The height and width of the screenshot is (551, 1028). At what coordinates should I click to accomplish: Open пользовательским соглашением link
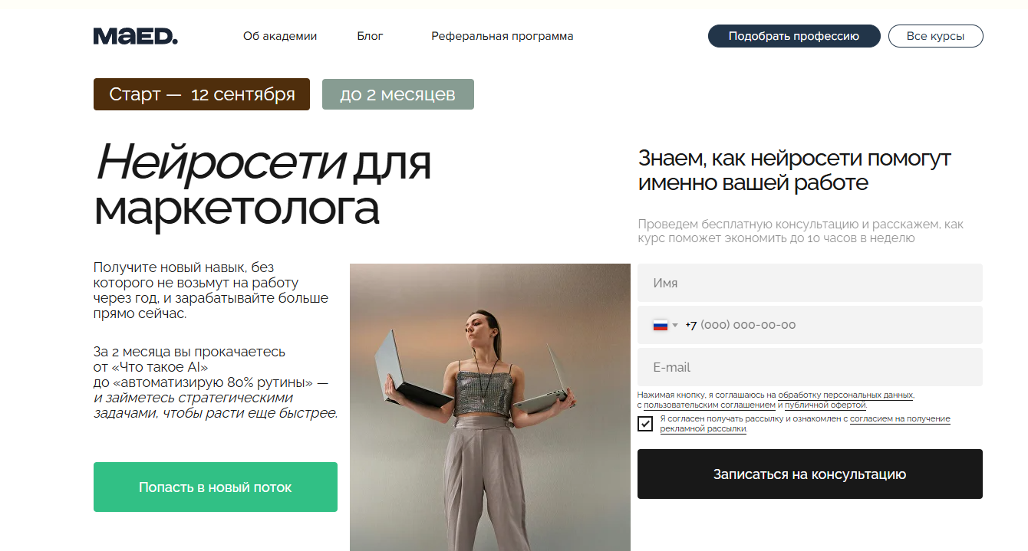click(710, 405)
